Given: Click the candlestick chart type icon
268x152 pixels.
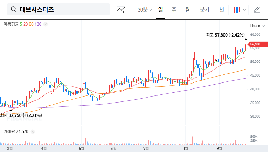Looking at the screenshot, I should pos(237,10).
